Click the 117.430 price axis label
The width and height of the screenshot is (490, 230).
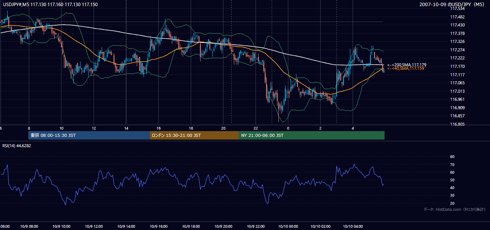pos(457,25)
